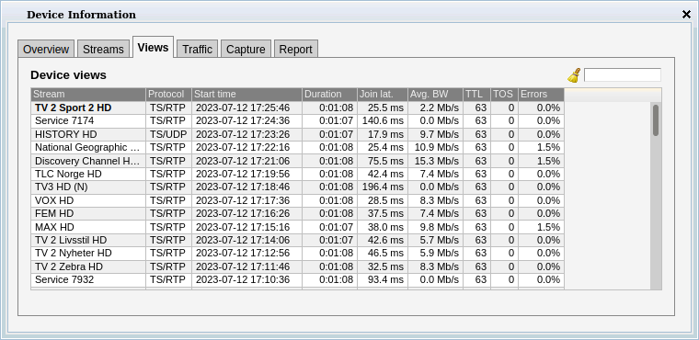
Task: Sort by Duration column header
Action: [x=330, y=95]
